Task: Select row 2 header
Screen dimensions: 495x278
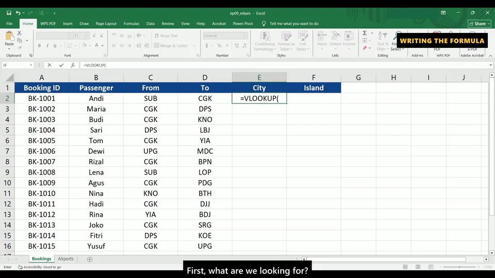Action: point(7,98)
